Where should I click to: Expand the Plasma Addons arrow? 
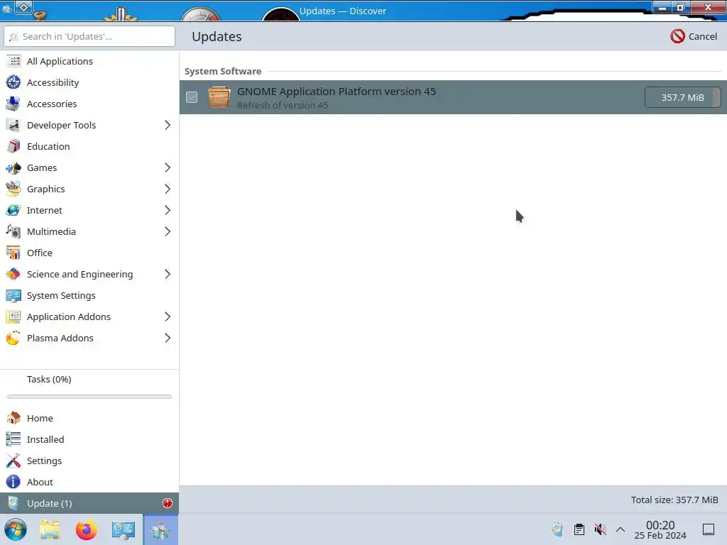[168, 338]
